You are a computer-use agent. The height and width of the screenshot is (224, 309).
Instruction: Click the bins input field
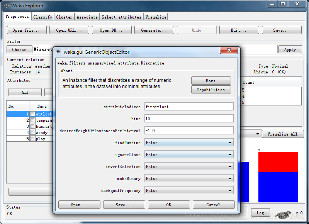[189, 119]
